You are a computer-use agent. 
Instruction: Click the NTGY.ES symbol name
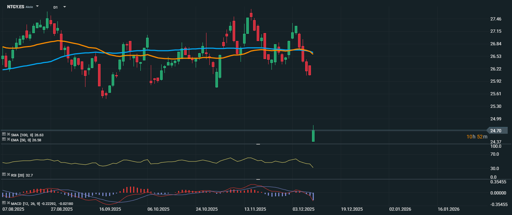[15, 7]
